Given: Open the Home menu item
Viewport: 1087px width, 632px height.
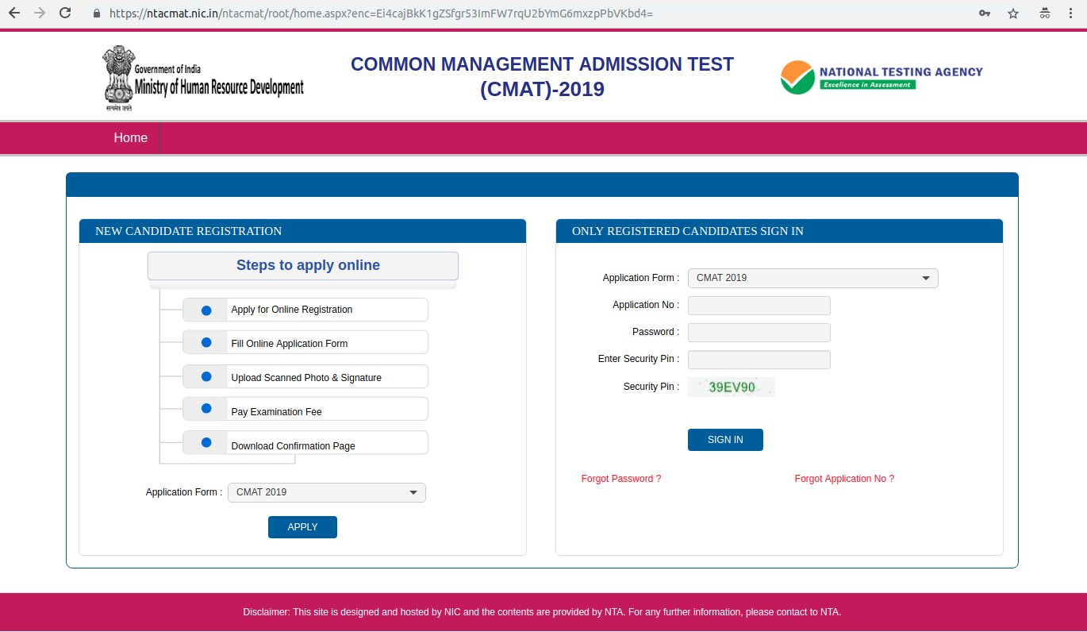Looking at the screenshot, I should coord(131,138).
